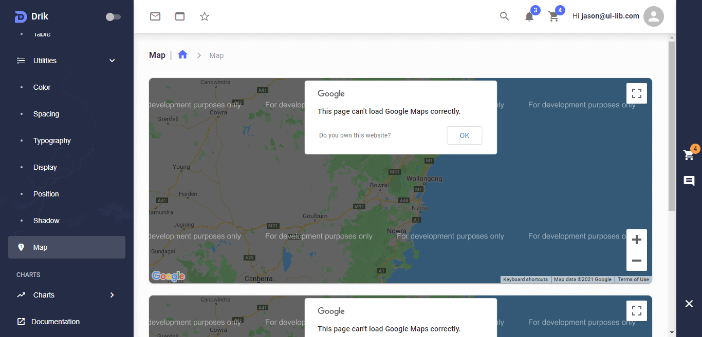
Task: Click the Google logo on first map
Action: (168, 276)
